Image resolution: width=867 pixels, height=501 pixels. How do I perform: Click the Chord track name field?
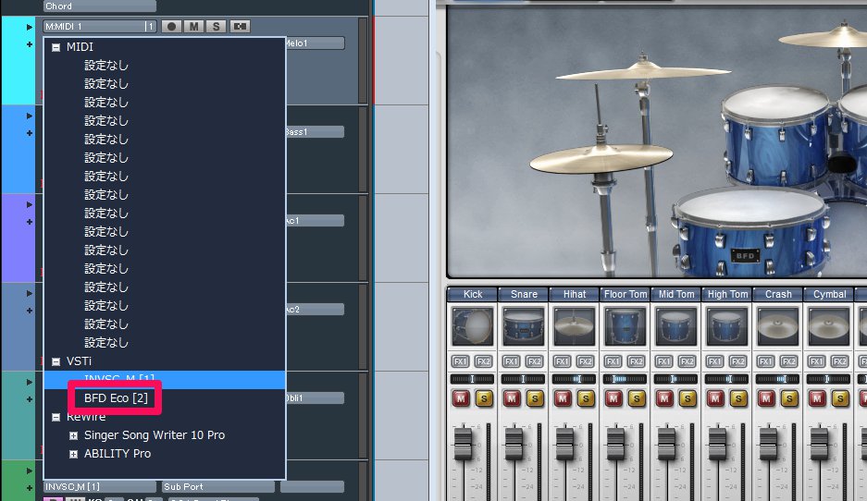pyautogui.click(x=100, y=6)
